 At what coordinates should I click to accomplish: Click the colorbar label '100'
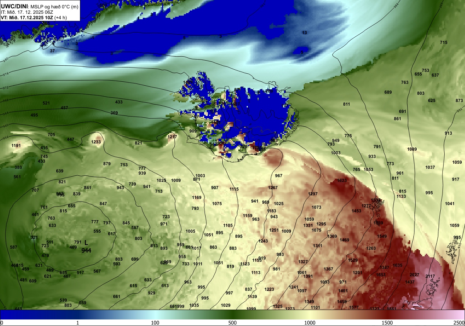pos(155,323)
